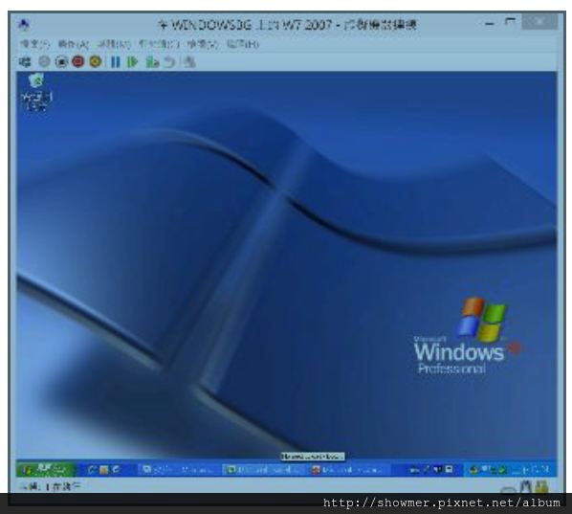Click the green Checkpoint snapshot icon
The image size is (572, 514).
152,62
